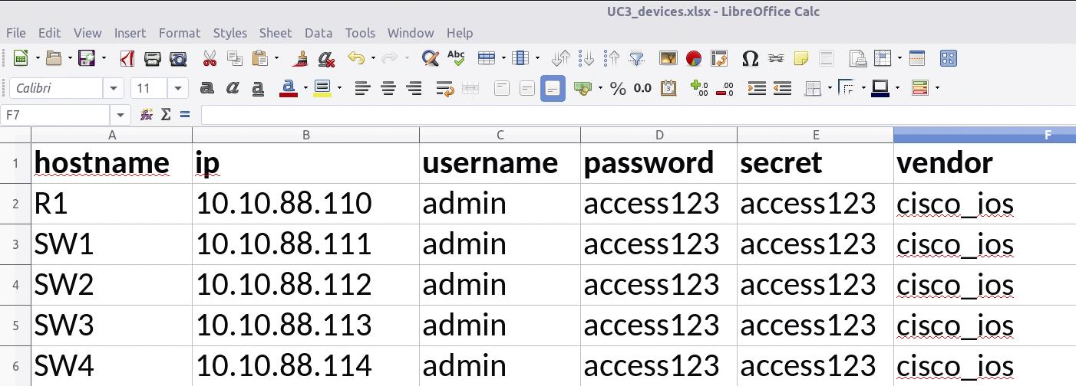The height and width of the screenshot is (386, 1076).
Task: Expand the font name dropdown
Action: point(113,89)
